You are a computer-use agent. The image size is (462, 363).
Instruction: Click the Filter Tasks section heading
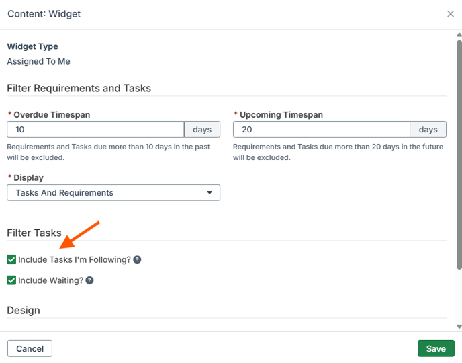coord(34,233)
